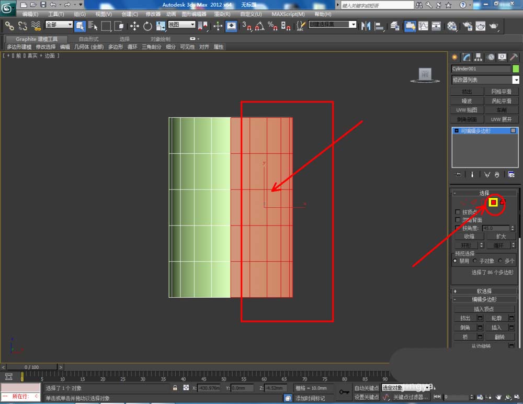Screen dimensions: 523x404
Task: Click the 扩大 grow selection button
Action: pyautogui.click(x=501, y=237)
